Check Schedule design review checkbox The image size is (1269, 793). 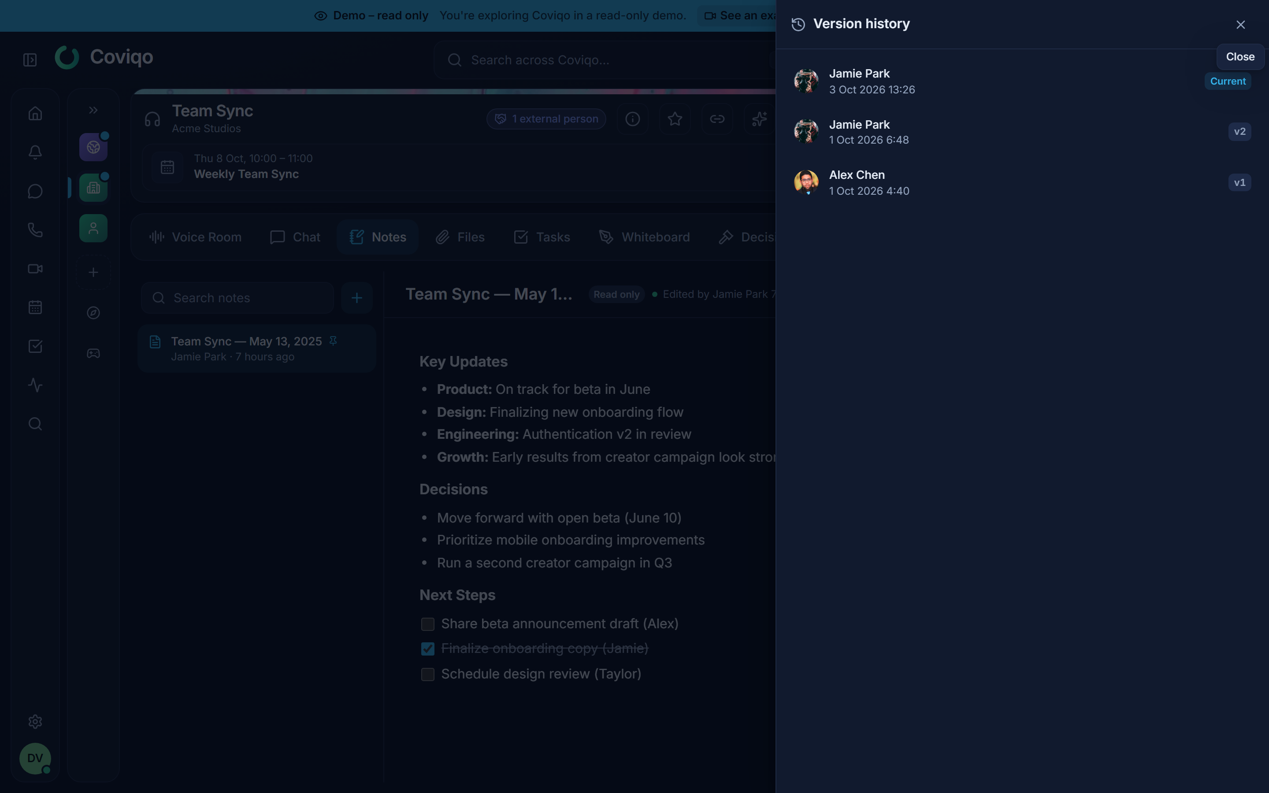tap(428, 674)
